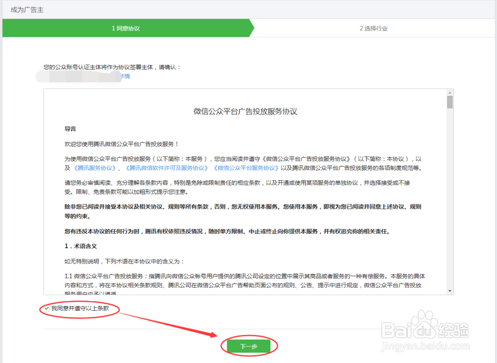Open the 详情 link beside account name

(x=126, y=76)
